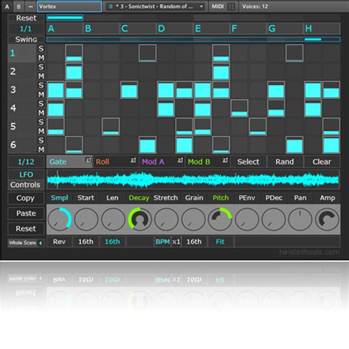Image resolution: width=349 pixels, height=349 pixels.
Task: Switch to snapshot A in the top bar
Action: click(x=7, y=7)
